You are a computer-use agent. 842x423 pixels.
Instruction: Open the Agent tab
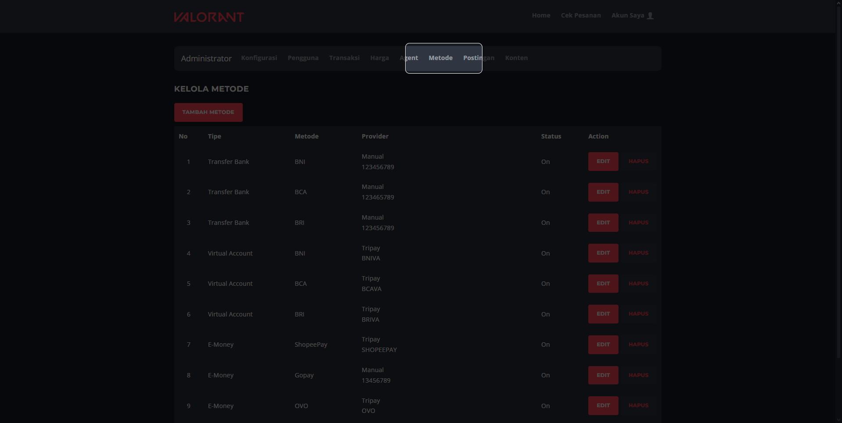(x=409, y=58)
